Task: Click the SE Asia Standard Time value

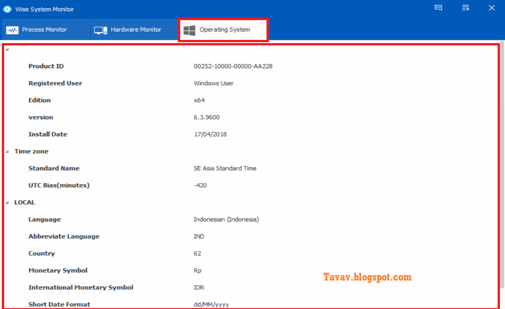Action: tap(225, 168)
